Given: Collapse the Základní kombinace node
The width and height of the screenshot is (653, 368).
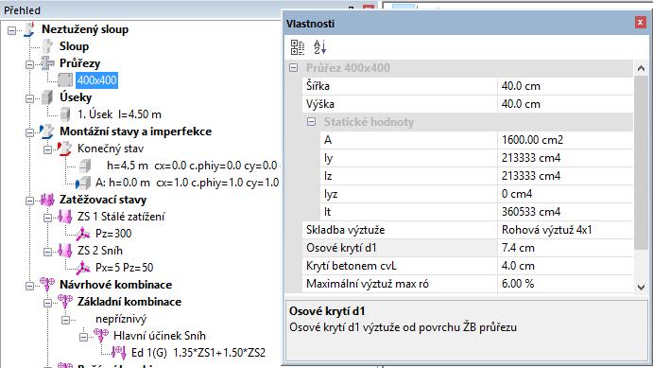Looking at the screenshot, I should [x=47, y=303].
